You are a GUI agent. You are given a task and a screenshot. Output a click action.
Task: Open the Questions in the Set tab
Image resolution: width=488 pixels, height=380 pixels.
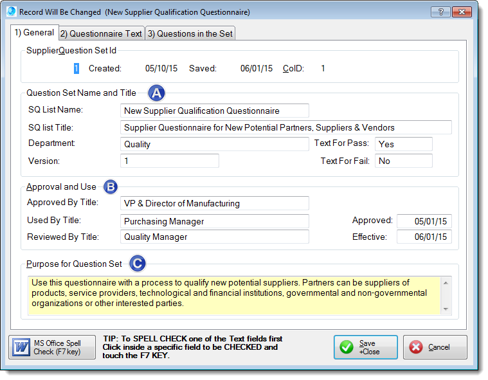pos(190,33)
